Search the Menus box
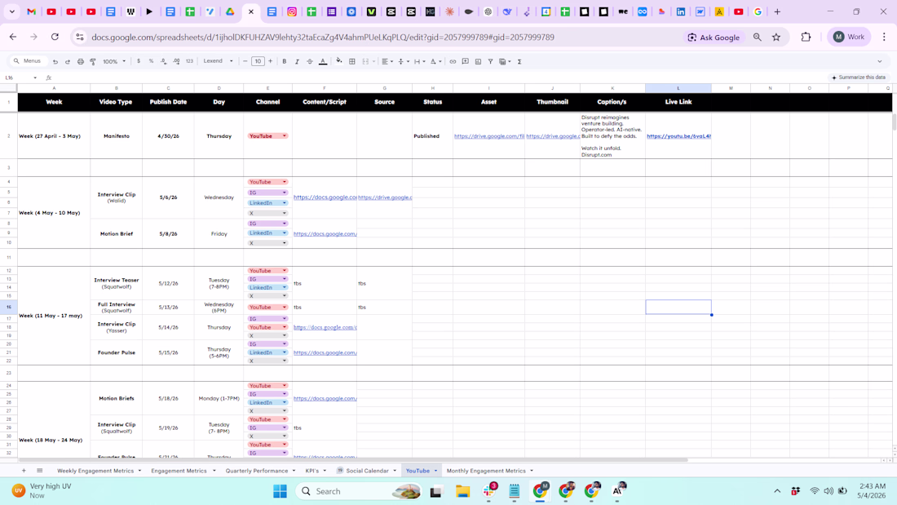Screen dimensions: 897x505 coord(29,61)
